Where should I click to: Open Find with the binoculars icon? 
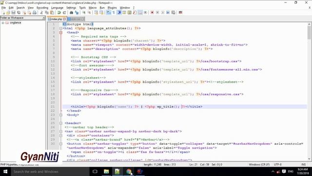tap(71, 13)
